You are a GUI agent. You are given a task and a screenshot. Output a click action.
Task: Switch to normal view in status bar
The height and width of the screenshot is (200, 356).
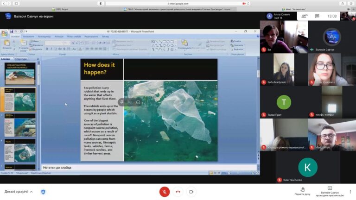point(211,173)
